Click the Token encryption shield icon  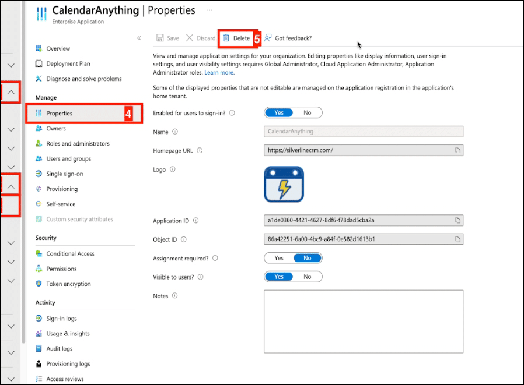(x=39, y=284)
